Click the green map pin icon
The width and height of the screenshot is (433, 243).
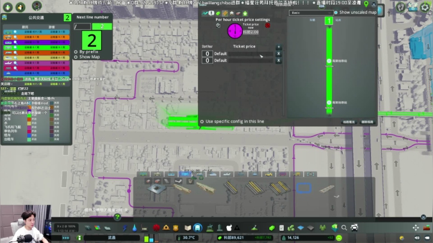[x=366, y=4]
